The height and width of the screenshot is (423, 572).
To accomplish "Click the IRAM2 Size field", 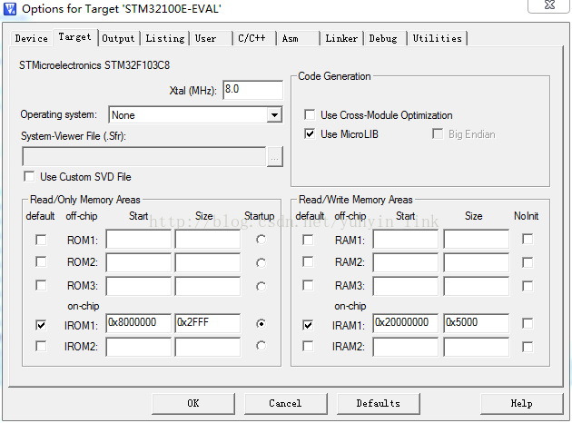I will [477, 347].
